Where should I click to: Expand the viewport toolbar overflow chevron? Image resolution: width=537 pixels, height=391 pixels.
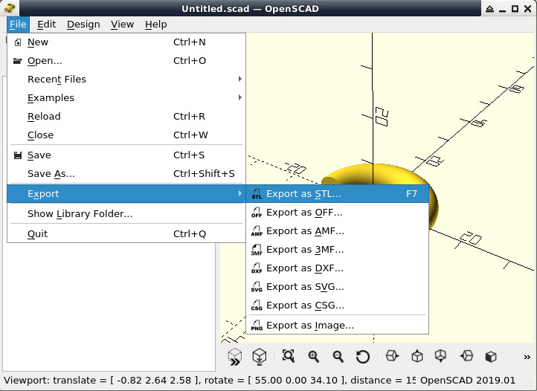point(527,357)
